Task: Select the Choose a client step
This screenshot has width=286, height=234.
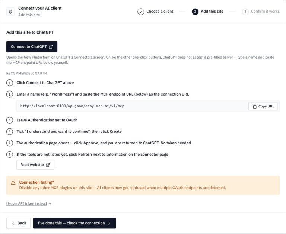Action: point(155,12)
